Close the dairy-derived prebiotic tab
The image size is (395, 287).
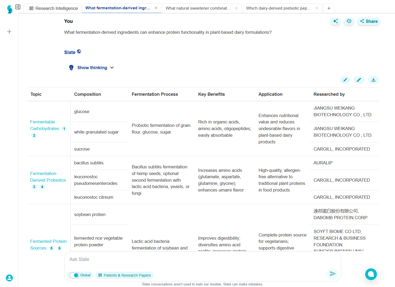coord(317,8)
